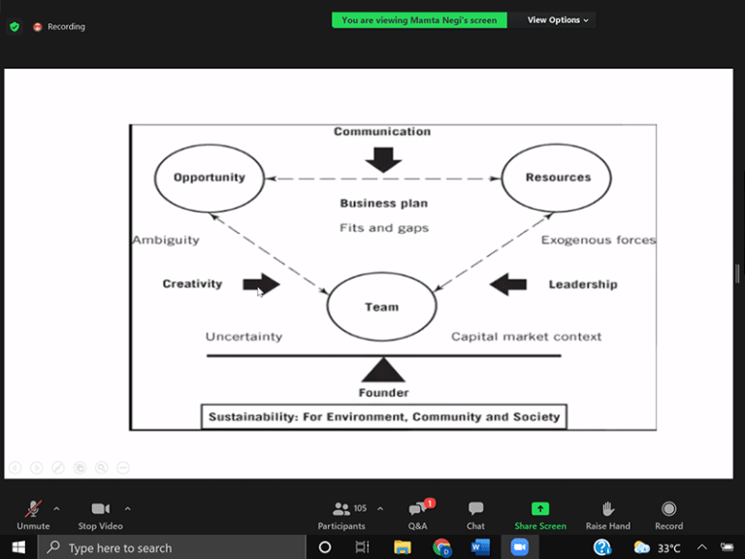
Task: Expand audio options arrow beside Unmute
Action: pyautogui.click(x=56, y=508)
